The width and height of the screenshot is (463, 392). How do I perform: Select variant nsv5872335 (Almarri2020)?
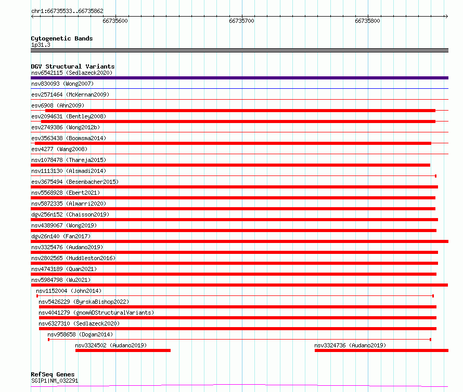tap(69, 204)
